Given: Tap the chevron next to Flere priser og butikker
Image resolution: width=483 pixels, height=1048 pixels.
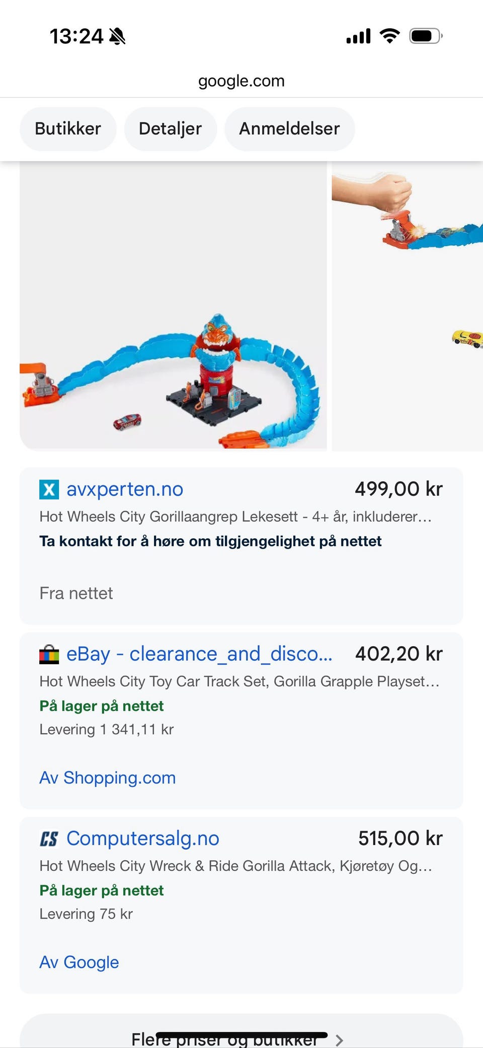Looking at the screenshot, I should [x=340, y=1039].
